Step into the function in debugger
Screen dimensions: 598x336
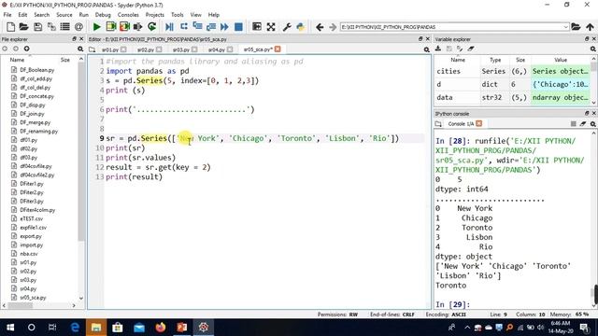click(x=197, y=27)
